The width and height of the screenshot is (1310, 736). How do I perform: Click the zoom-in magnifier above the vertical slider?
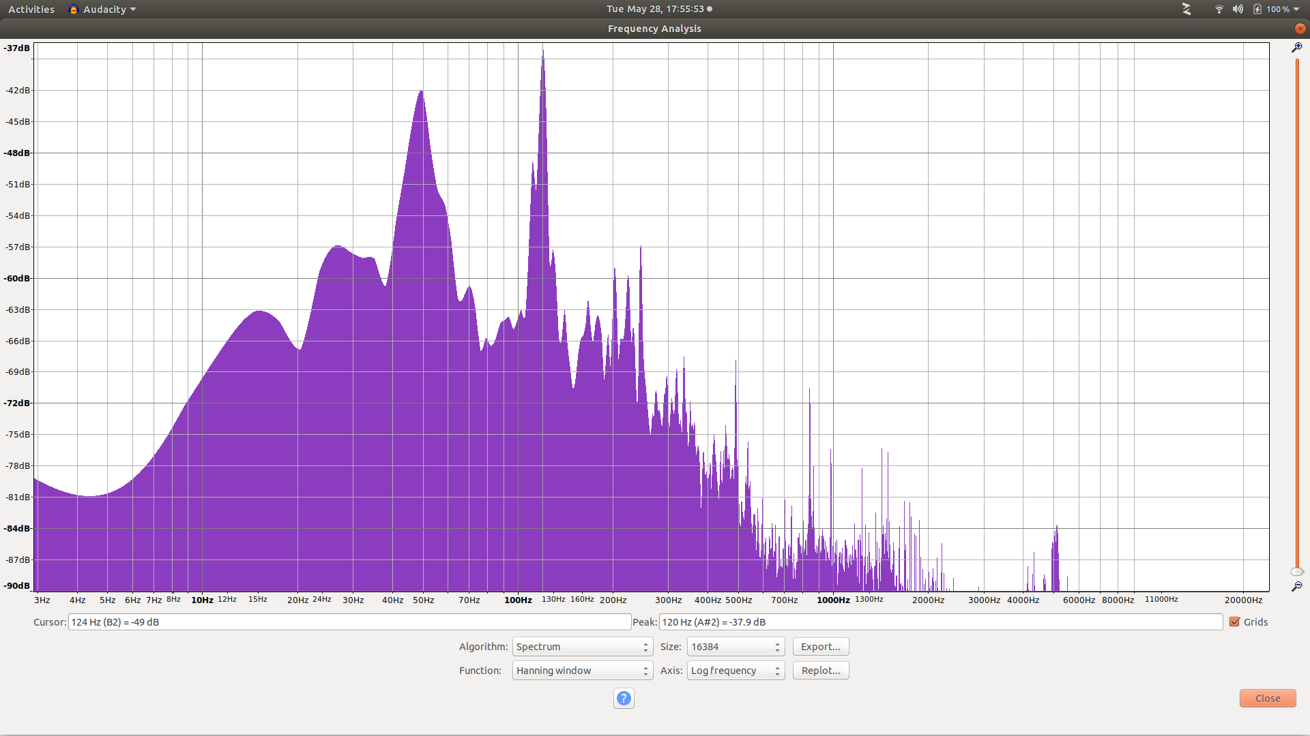click(x=1296, y=48)
